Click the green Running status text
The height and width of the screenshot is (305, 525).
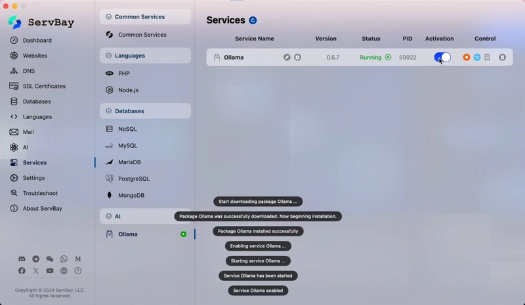[x=370, y=58]
